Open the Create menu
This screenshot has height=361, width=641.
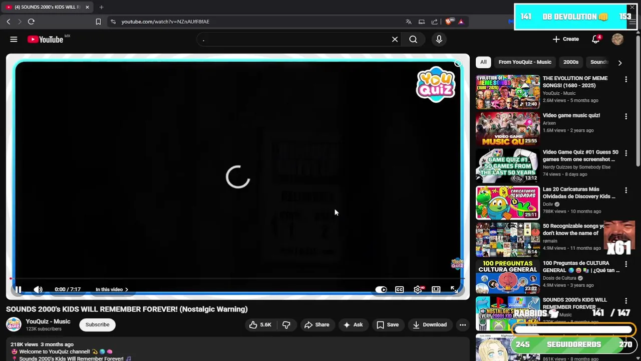pos(566,39)
